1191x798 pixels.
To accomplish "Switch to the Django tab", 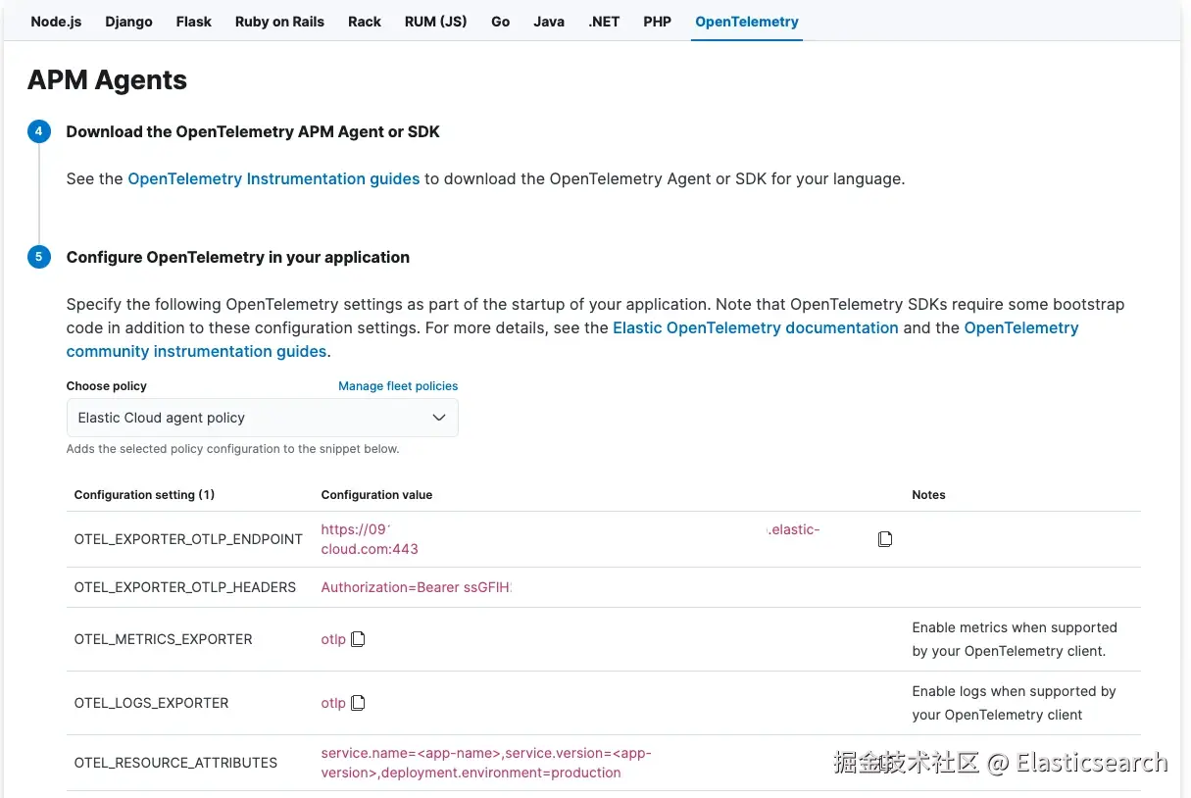I will [128, 22].
